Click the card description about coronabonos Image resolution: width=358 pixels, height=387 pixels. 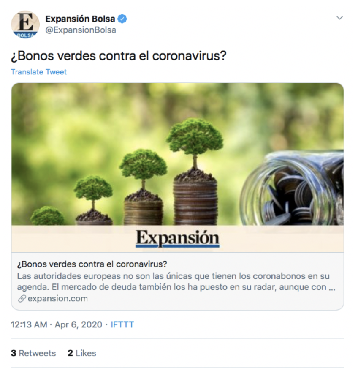tap(176, 281)
